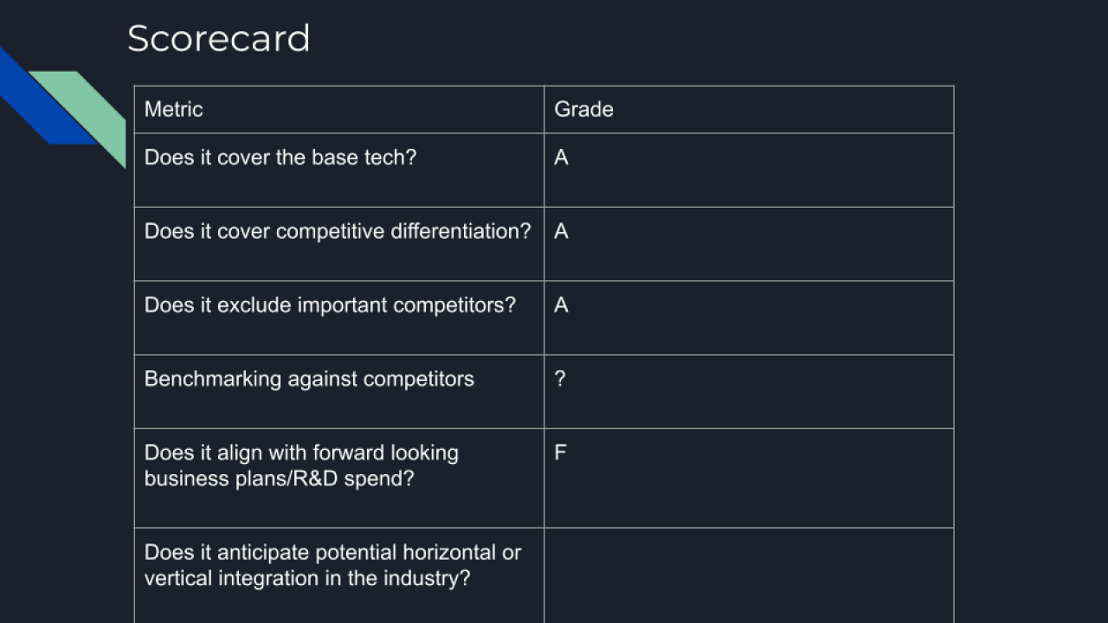Click the table's right edge border
This screenshot has width=1108, height=623.
954,346
